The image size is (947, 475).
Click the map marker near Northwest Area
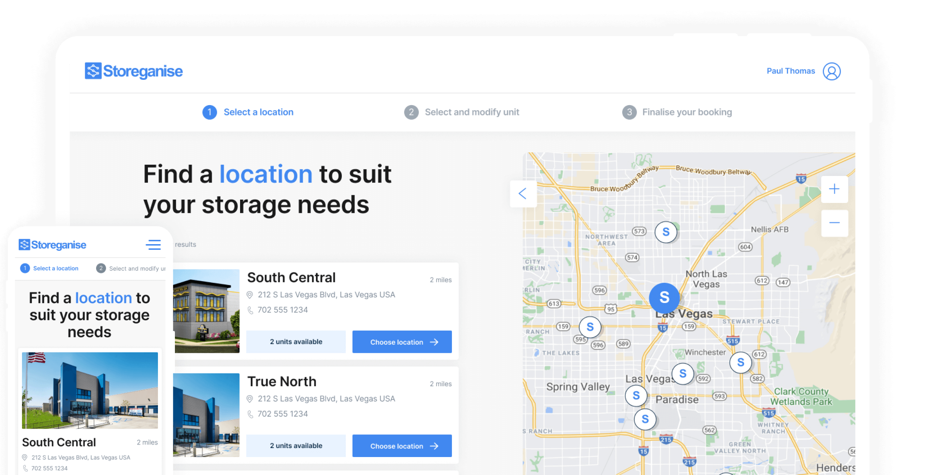(665, 232)
